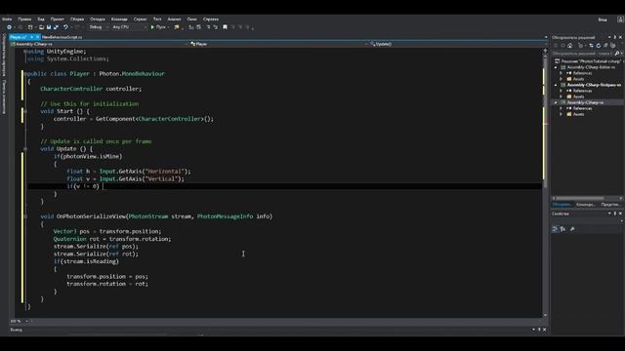Select the Assets folder under Assembly-CSharp-vs
The height and width of the screenshot is (351, 625).
tap(578, 114)
